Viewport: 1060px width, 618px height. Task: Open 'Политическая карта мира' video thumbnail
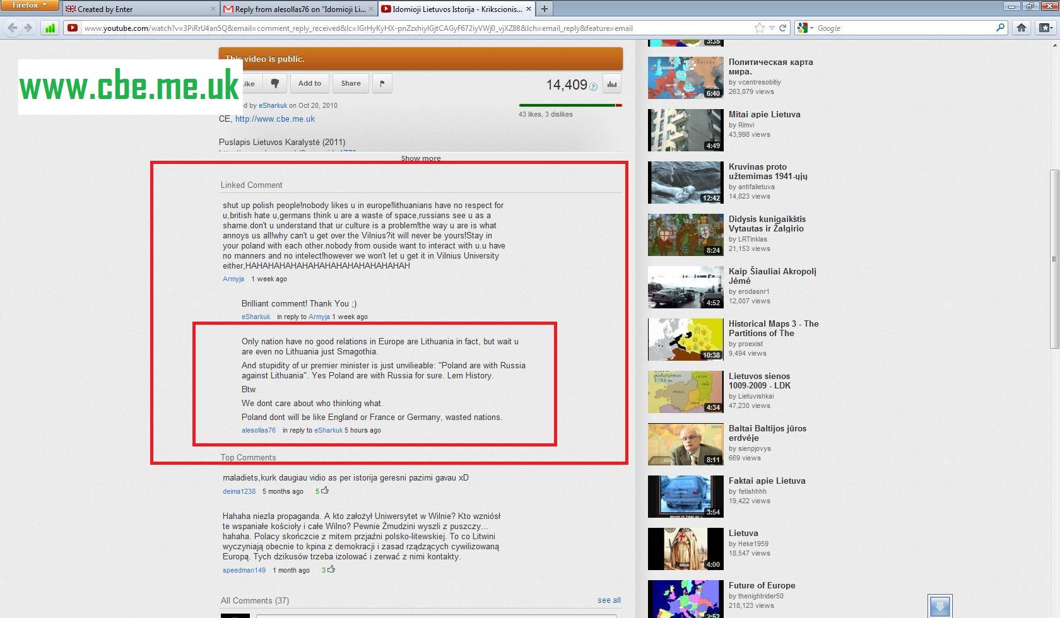pos(685,78)
